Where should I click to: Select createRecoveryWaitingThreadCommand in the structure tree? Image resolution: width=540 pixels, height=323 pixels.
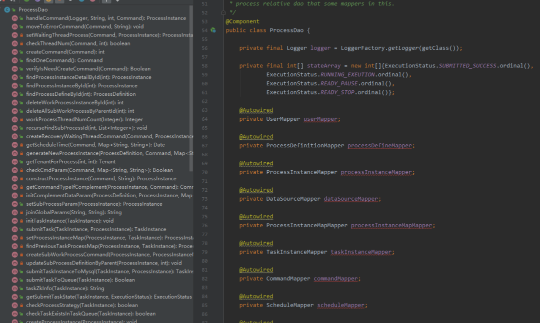coord(109,136)
